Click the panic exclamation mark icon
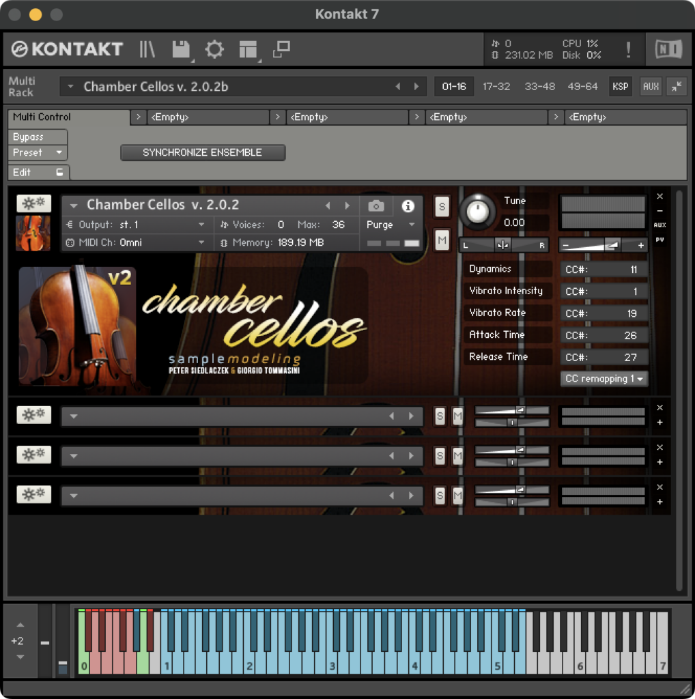 [628, 49]
